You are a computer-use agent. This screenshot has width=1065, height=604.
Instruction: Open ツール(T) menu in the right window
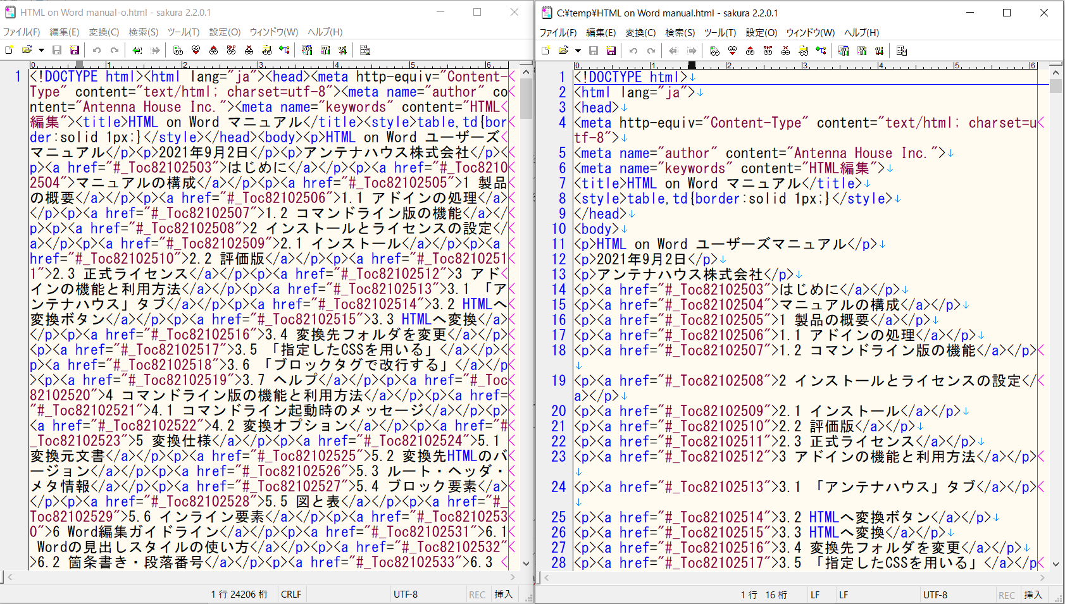coord(720,32)
